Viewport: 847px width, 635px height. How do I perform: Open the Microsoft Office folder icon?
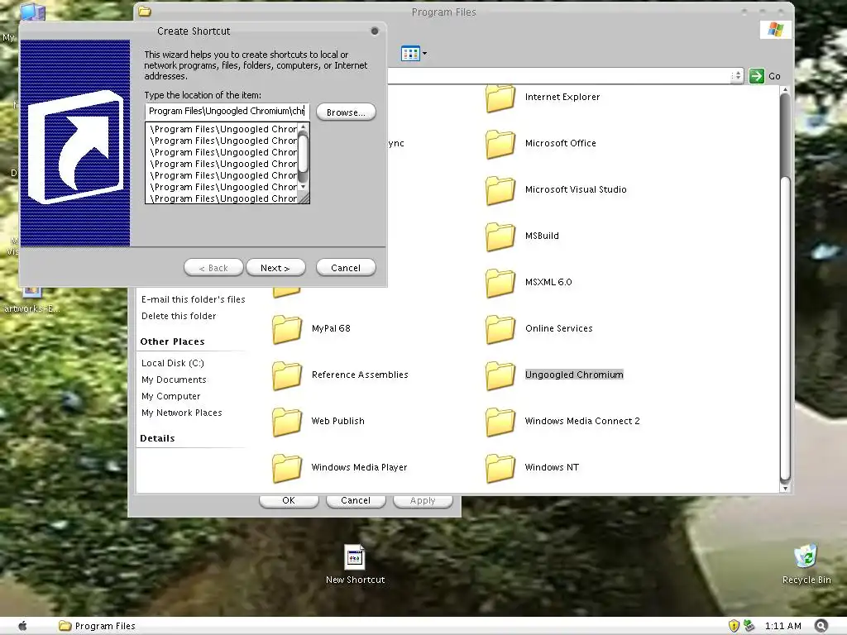(500, 144)
